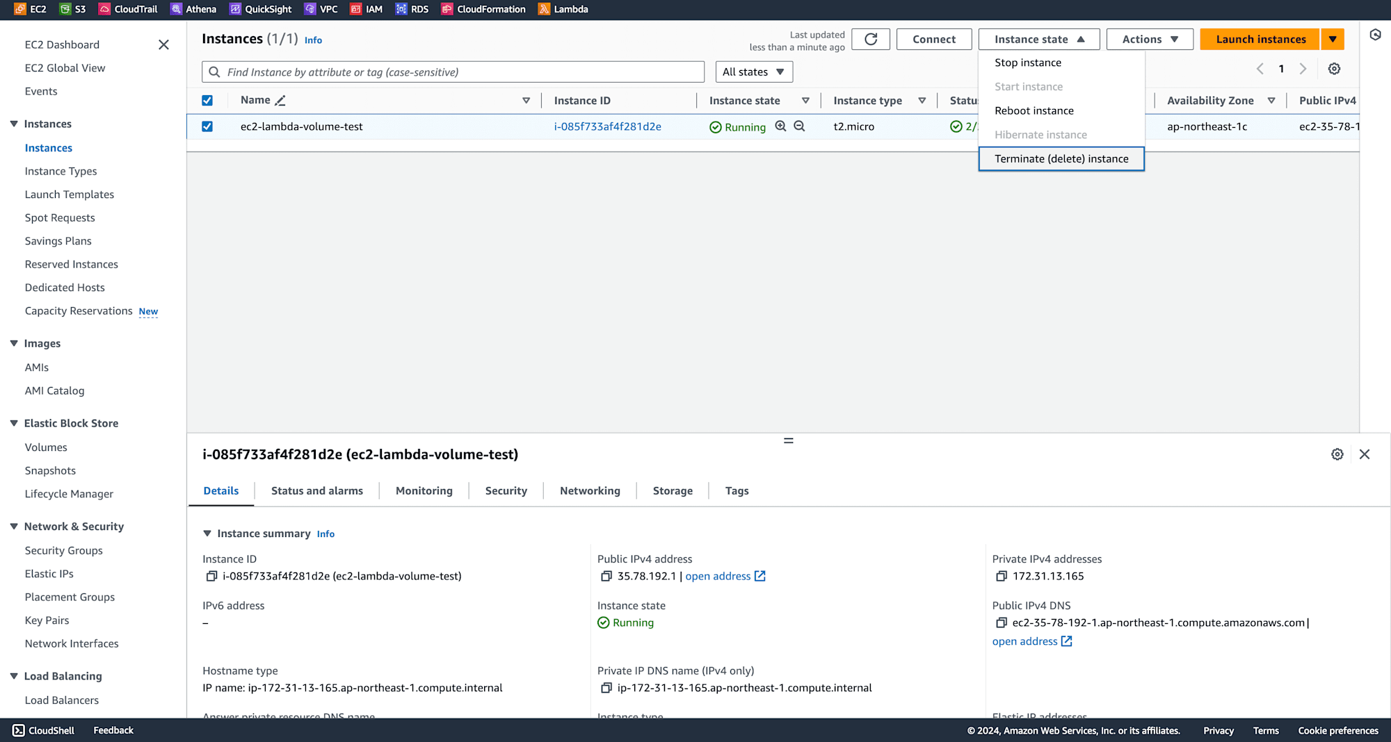The image size is (1391, 742).
Task: Open Cookie preferences in footer
Action: coord(1338,730)
